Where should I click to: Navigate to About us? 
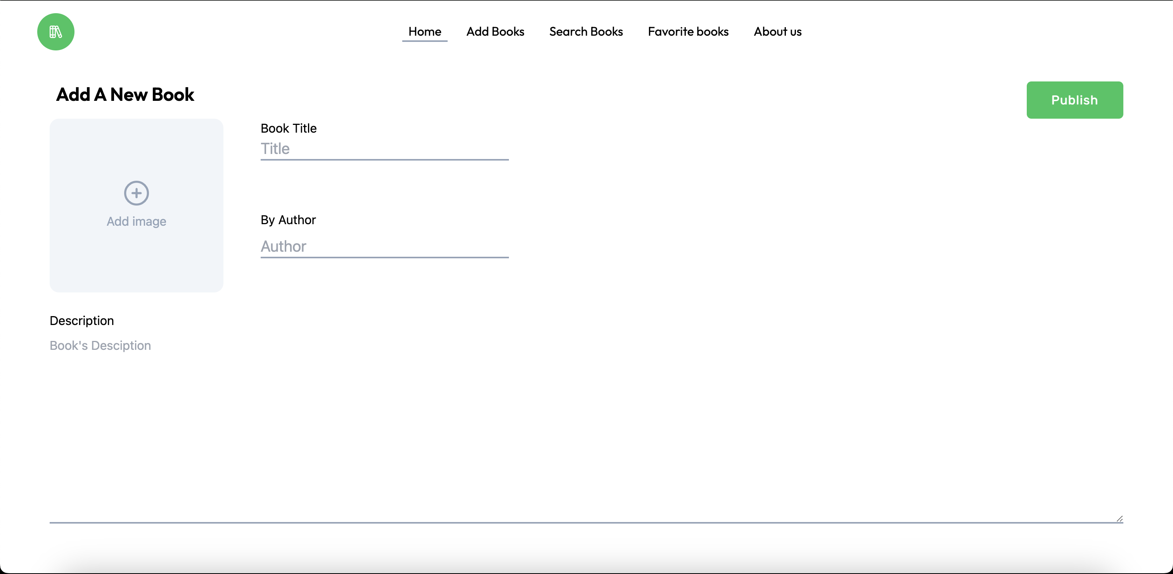tap(778, 31)
